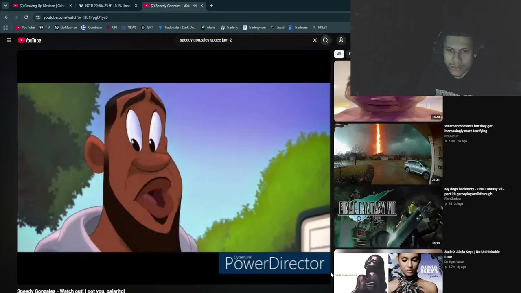Click the address bar URL
This screenshot has height=293, width=521.
coord(76,17)
